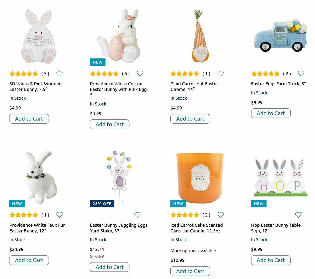Screen dimensions: 315x279
Task: Add Hop Bunny Table Sign to cart
Action: (271, 260)
